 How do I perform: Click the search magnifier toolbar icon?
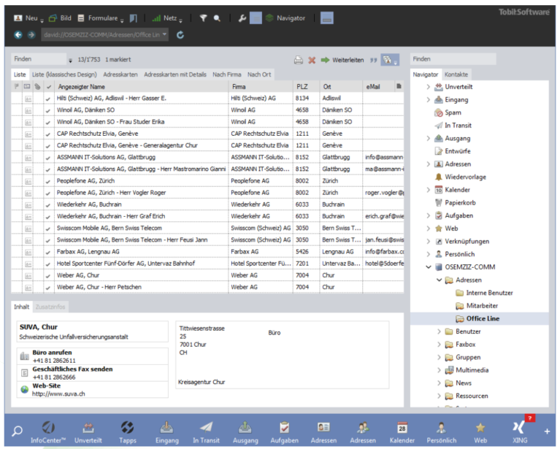[217, 18]
